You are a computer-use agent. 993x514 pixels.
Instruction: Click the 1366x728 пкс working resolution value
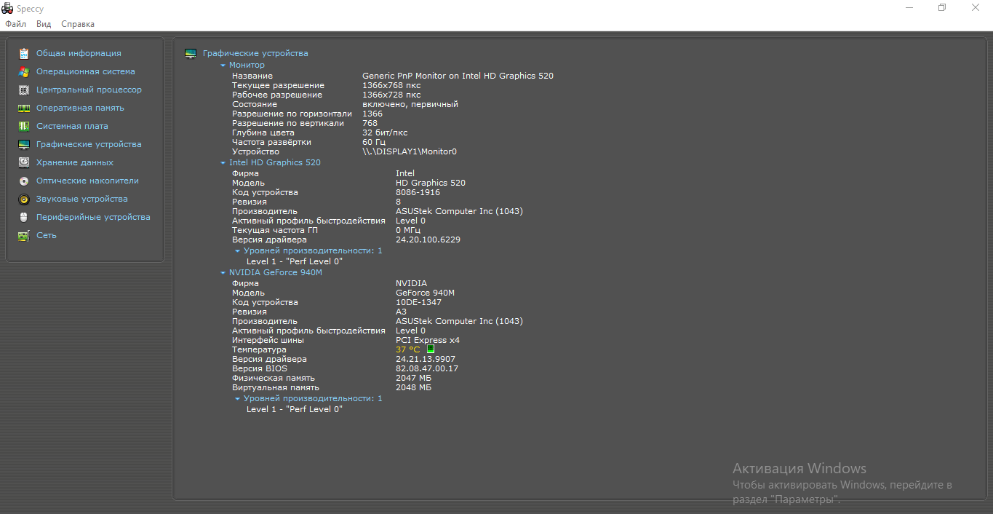click(391, 95)
